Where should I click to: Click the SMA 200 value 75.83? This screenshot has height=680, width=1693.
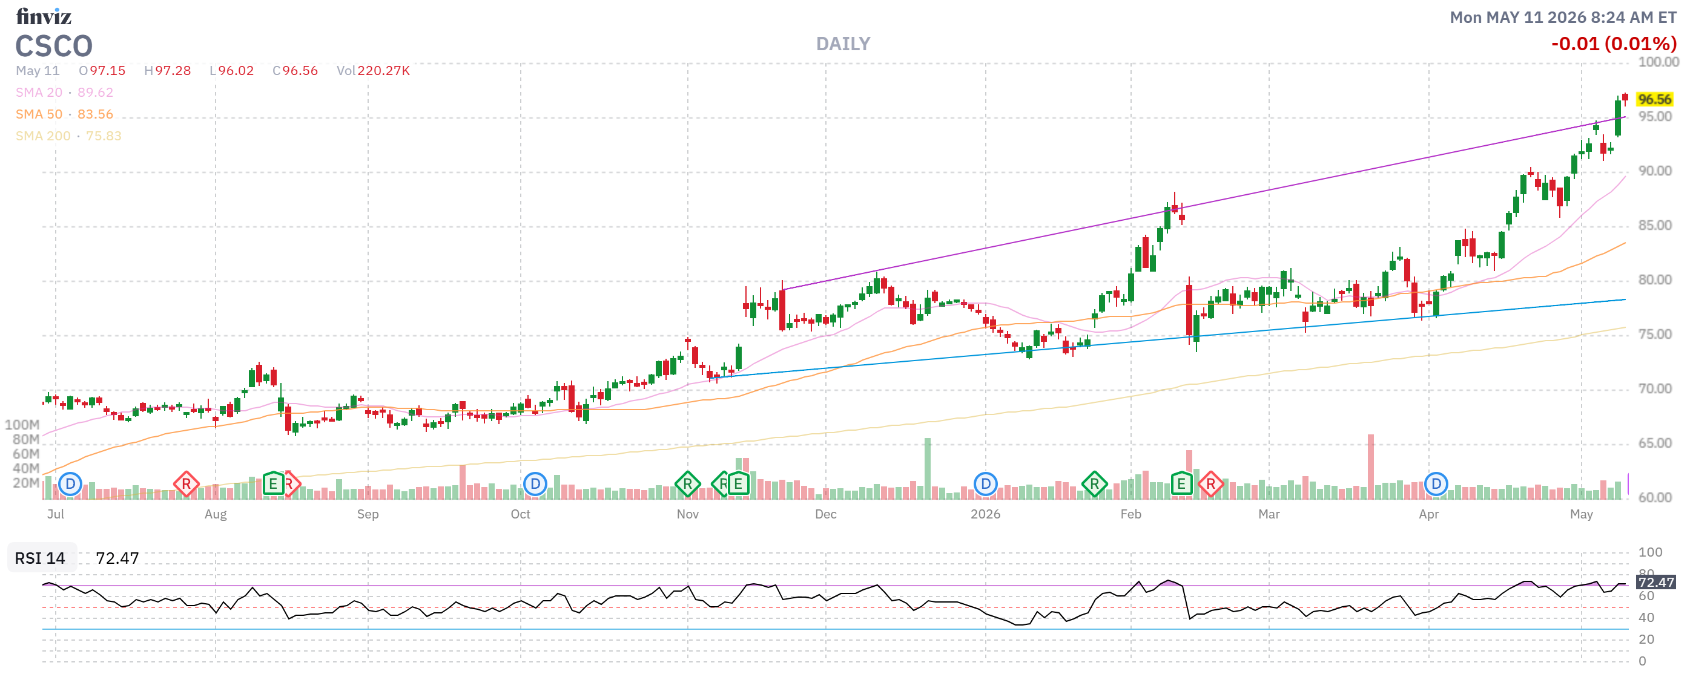click(x=104, y=136)
